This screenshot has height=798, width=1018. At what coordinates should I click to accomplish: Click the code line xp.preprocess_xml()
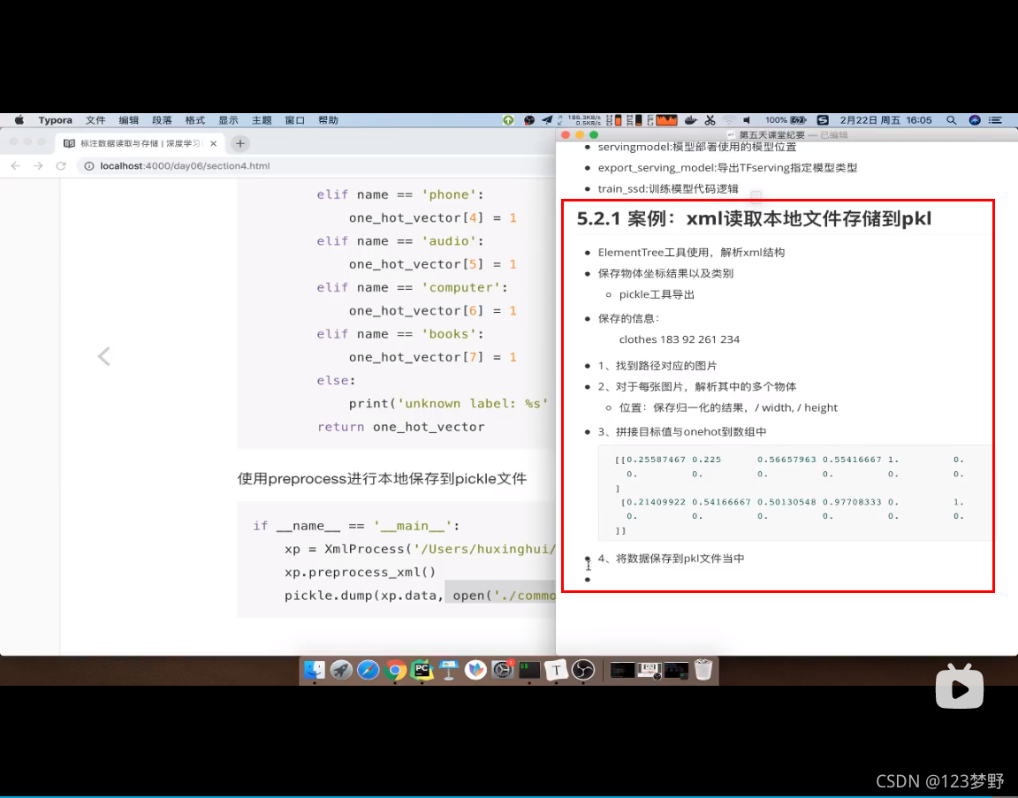pos(360,572)
